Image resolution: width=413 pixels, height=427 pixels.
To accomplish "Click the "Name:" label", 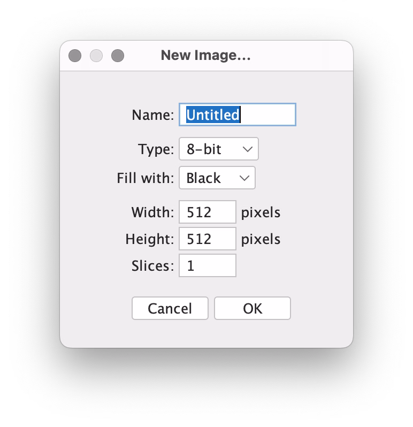I will click(152, 115).
